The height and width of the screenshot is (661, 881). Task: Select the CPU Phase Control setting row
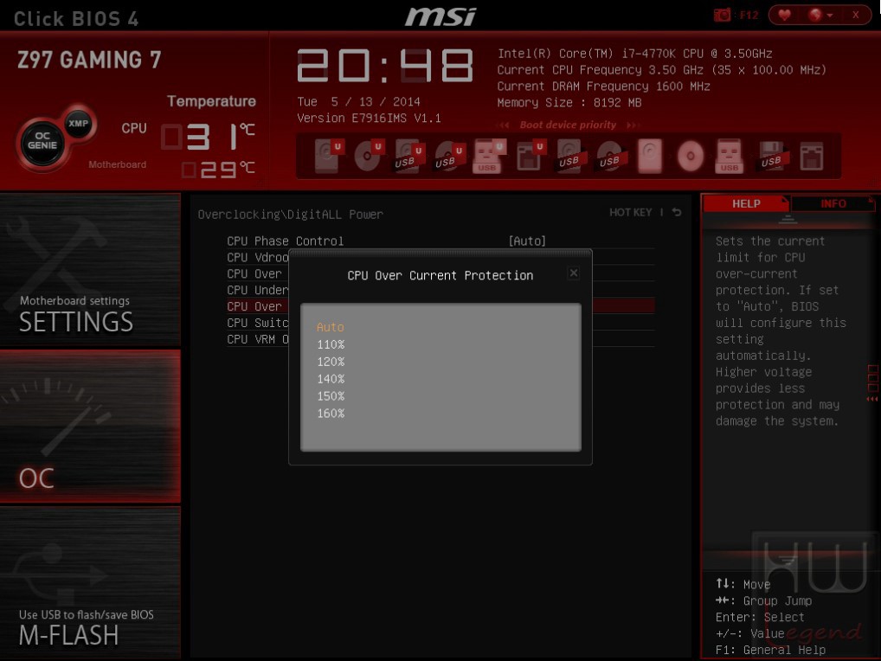440,241
